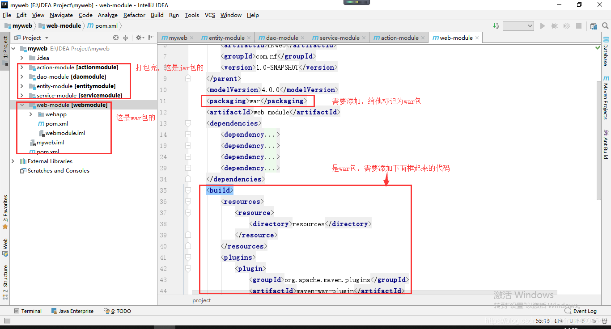The width and height of the screenshot is (611, 329).
Task: Fold the plugins tag at line 41
Action: [x=188, y=257]
